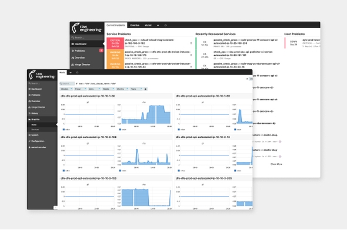Open Dashboard in the back window sidebar
Screen dimensions: 347x230
click(87, 44)
